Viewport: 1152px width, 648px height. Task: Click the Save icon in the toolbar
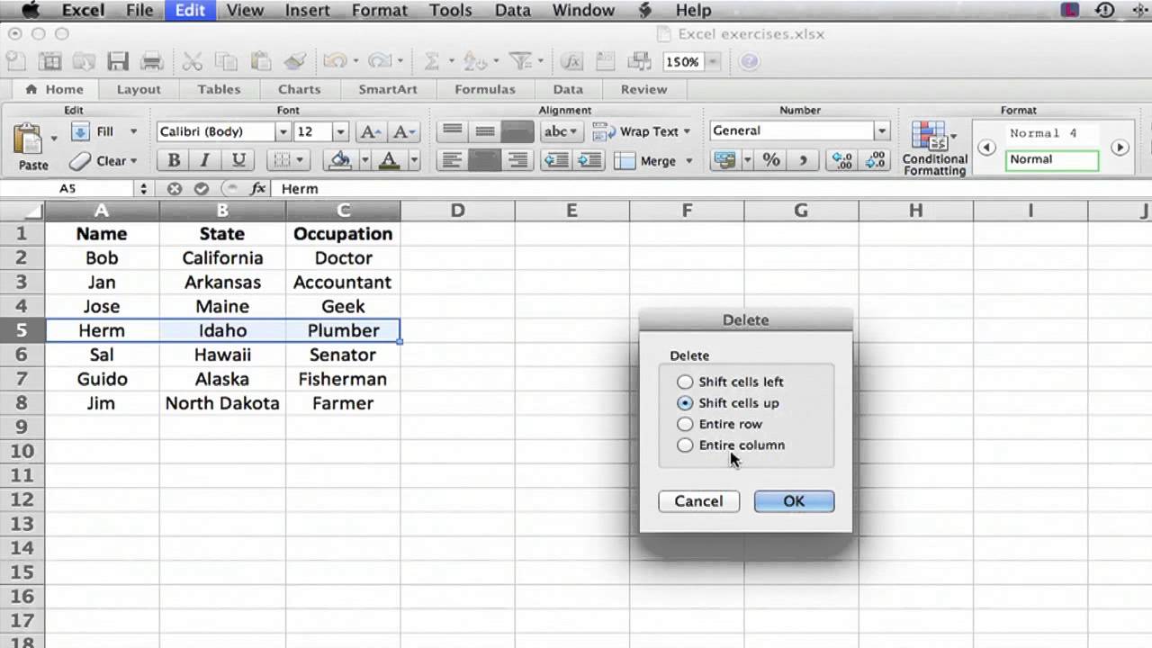click(117, 61)
